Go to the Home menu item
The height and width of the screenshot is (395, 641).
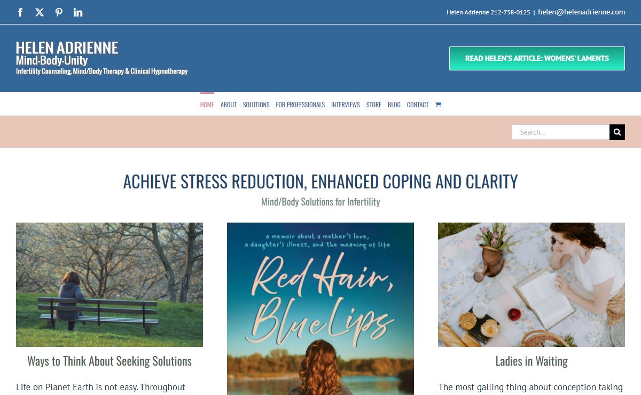click(207, 105)
